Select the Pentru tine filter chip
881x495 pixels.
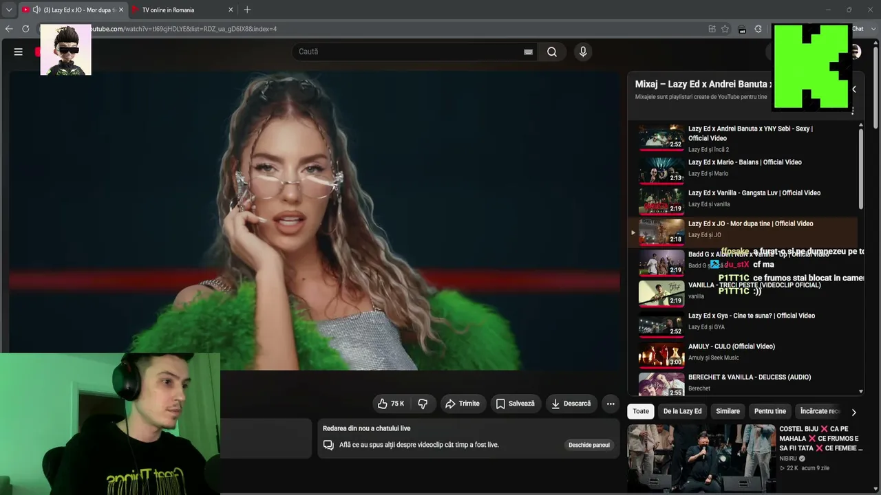point(770,411)
